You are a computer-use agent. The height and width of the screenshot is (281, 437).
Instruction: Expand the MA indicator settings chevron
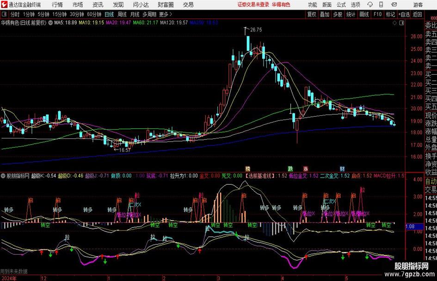50,23
